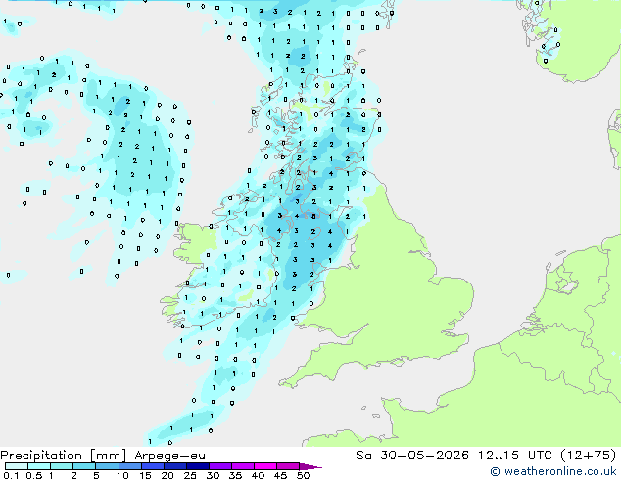Click the legend swatch between 15 and 20
This screenshot has height=479, width=621.
(x=152, y=466)
